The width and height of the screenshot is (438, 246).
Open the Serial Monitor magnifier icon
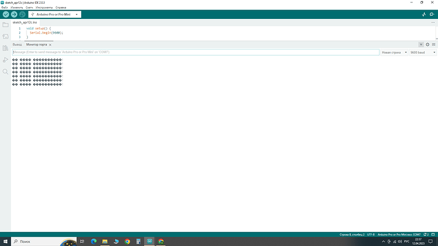pos(432,15)
